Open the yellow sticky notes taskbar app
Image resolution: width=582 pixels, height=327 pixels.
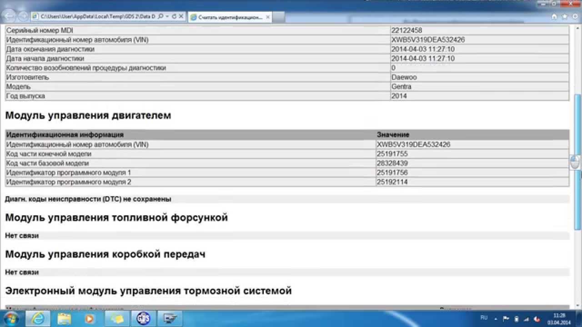118,318
